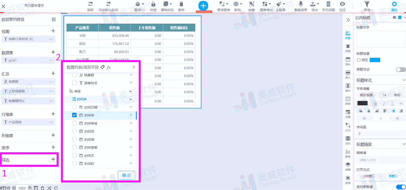The height and width of the screenshot is (190, 406).
Task: Click the tag icon in 数据列表 header
Action: (103, 67)
